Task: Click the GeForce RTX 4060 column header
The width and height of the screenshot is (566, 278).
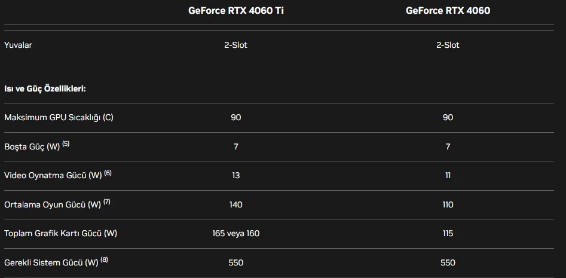Action: point(448,11)
